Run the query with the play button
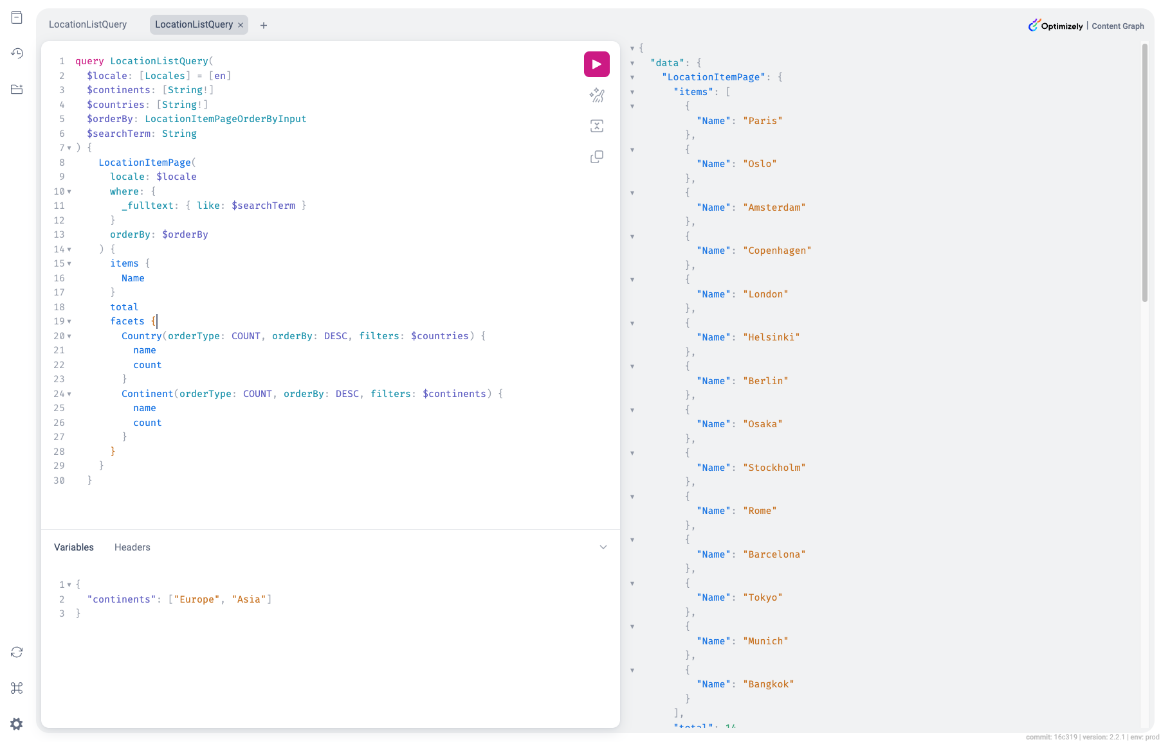The height and width of the screenshot is (742, 1161). click(x=596, y=64)
